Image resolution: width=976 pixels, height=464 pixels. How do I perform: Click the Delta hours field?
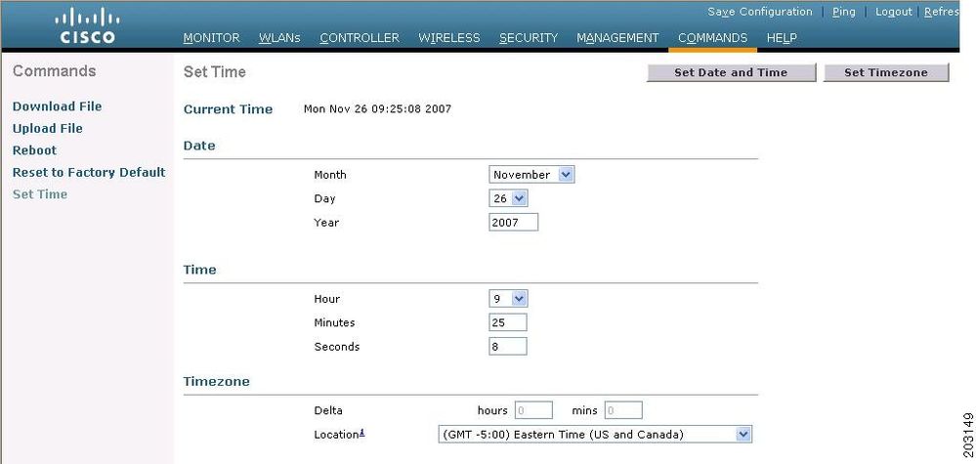(533, 410)
